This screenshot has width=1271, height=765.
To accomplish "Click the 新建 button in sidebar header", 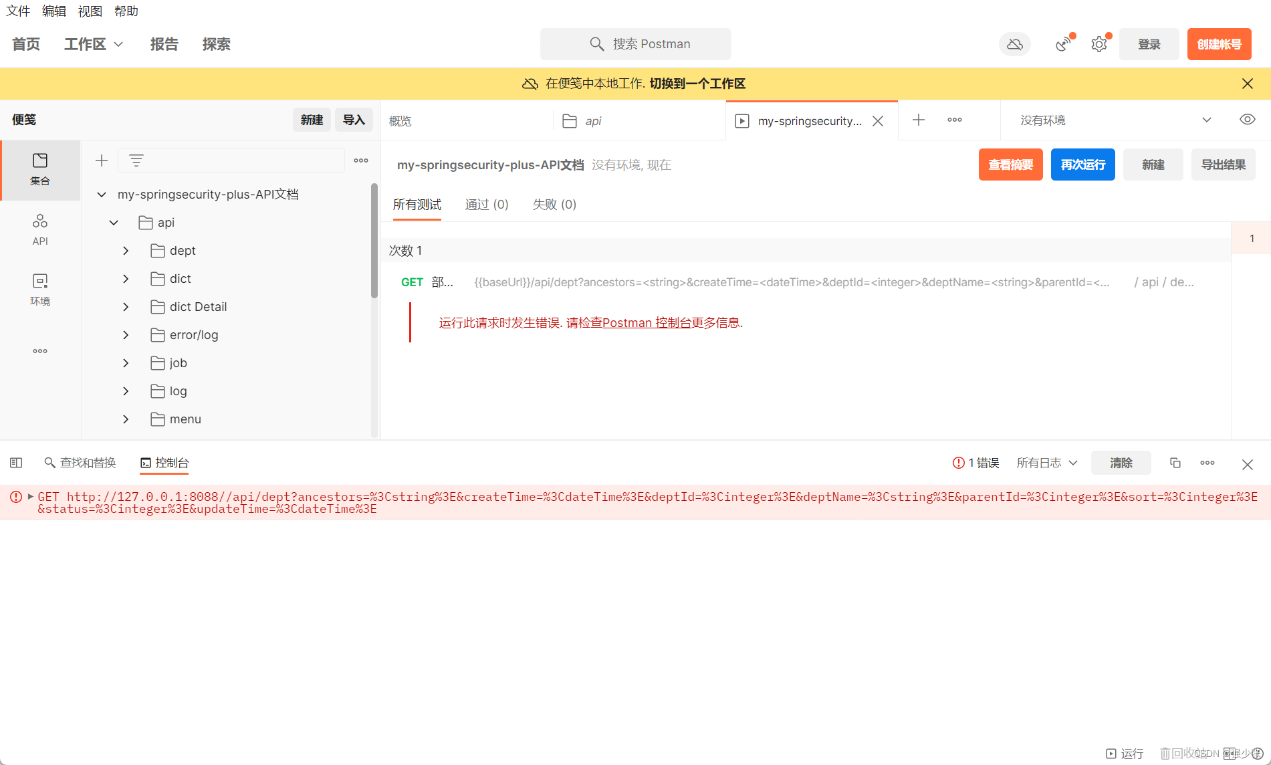I will (312, 120).
